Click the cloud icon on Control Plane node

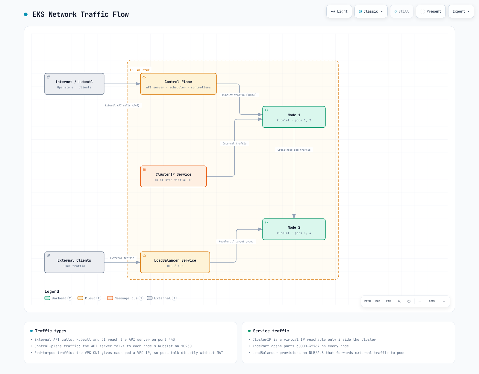[144, 77]
